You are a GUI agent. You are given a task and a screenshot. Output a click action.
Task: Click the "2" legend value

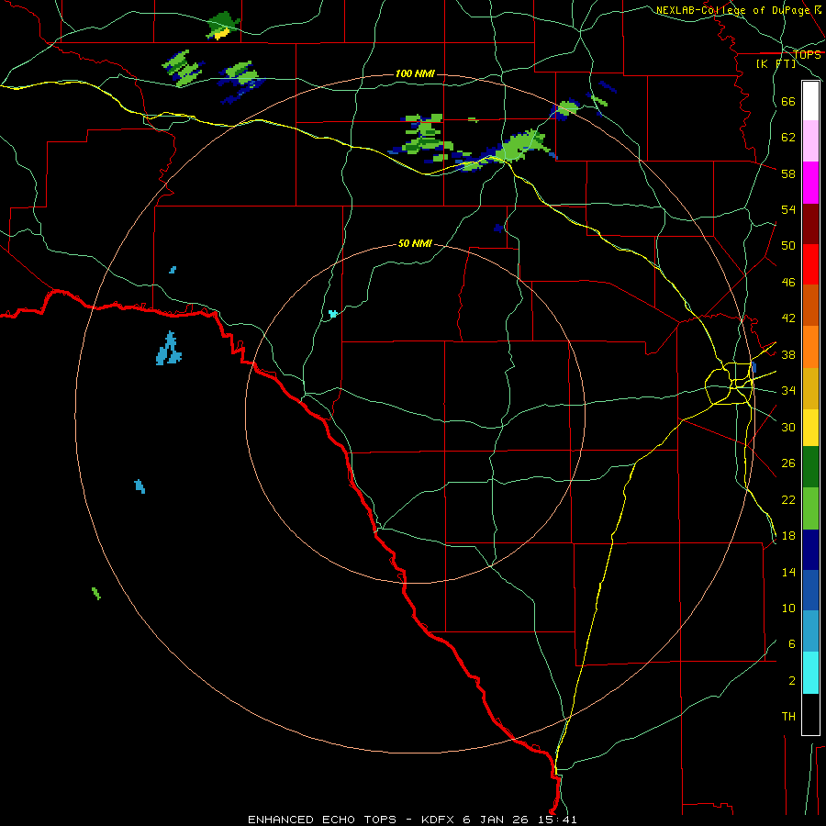tap(792, 680)
